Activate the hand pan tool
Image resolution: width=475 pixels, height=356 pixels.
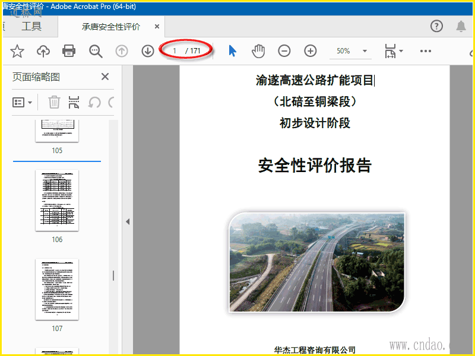(x=258, y=51)
